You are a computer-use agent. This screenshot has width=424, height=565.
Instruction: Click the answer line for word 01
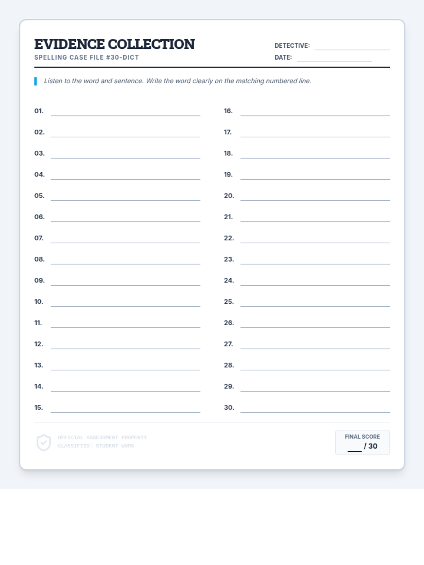(125, 112)
